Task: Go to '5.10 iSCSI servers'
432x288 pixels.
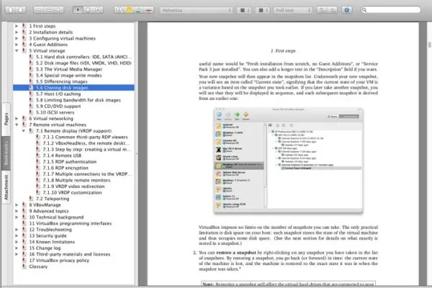Action: [x=55, y=112]
